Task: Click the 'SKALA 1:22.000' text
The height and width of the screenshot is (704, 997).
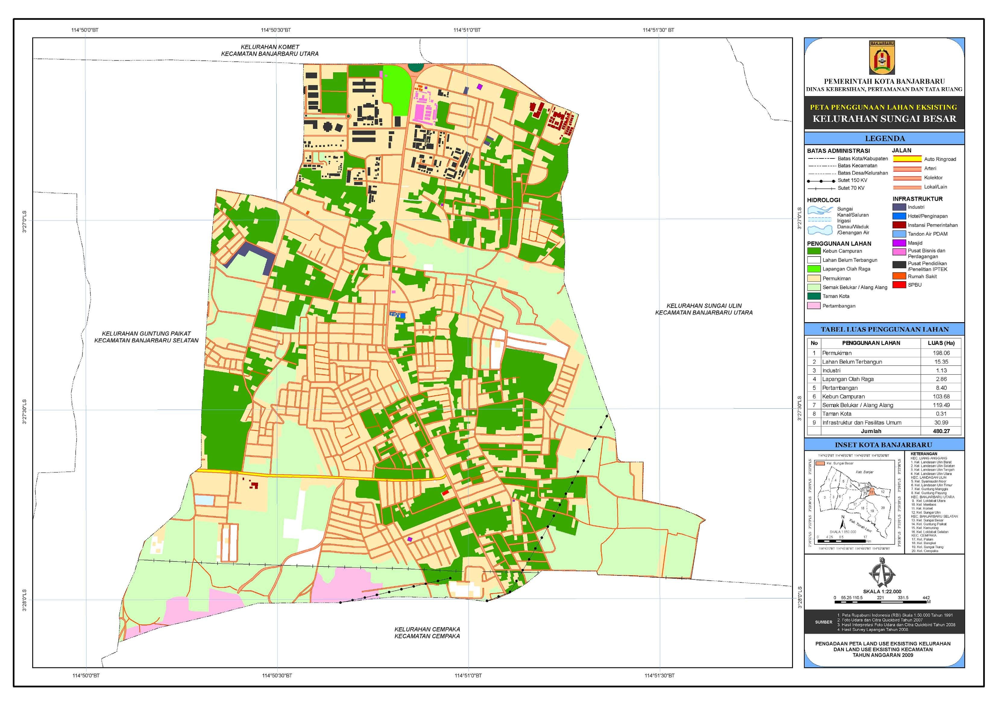Action: [882, 592]
